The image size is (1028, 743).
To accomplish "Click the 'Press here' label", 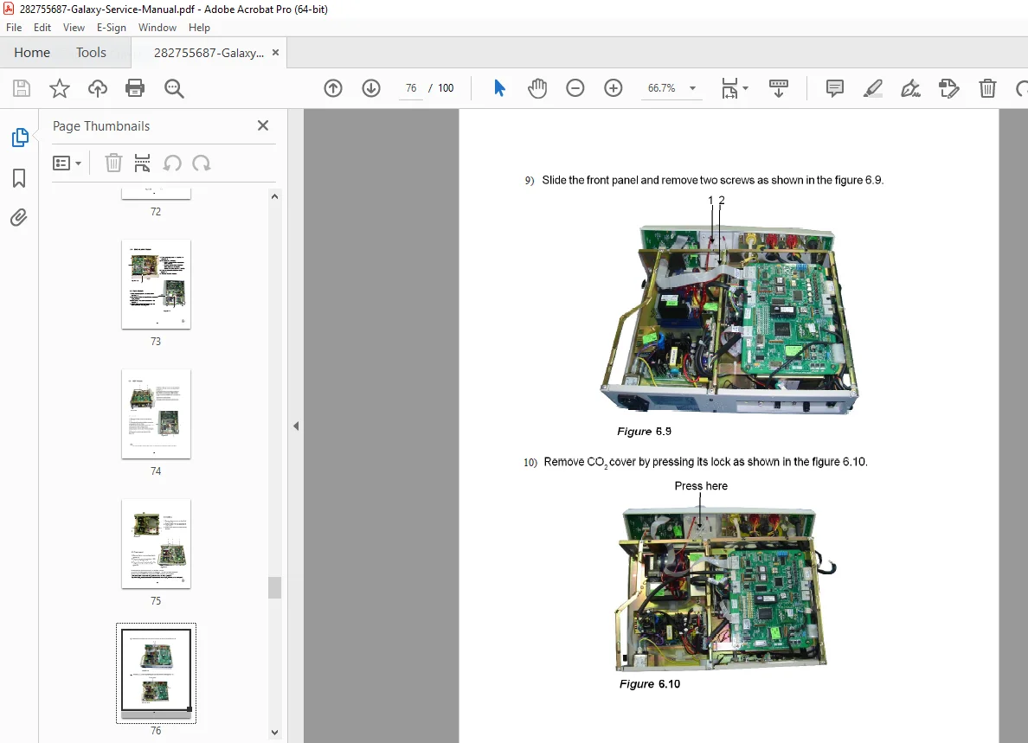I will pyautogui.click(x=701, y=485).
